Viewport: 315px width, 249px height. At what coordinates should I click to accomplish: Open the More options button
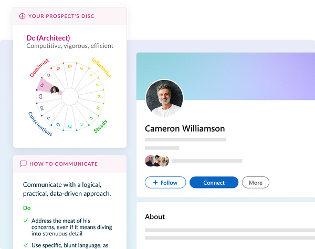click(x=256, y=183)
